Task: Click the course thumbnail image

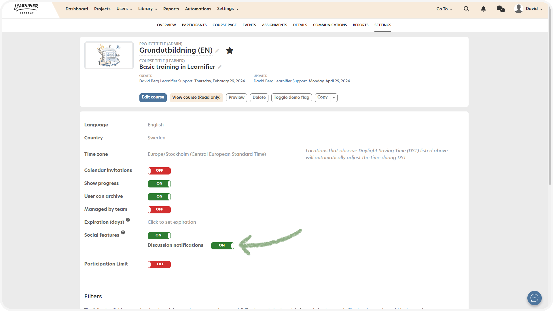Action: pos(109,55)
